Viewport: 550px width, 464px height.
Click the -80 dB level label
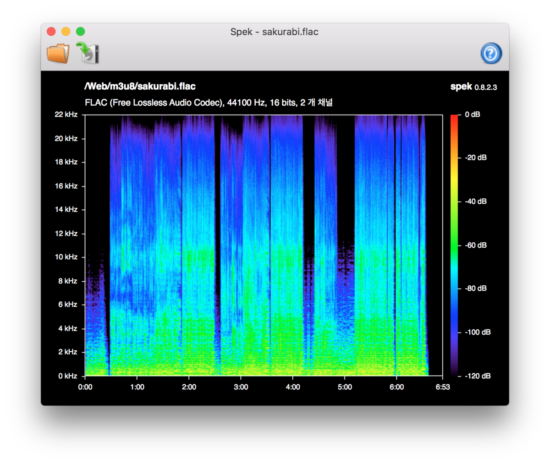(476, 289)
